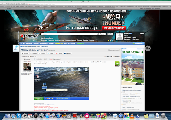Click the Safari add bookmark plus button

26,4
